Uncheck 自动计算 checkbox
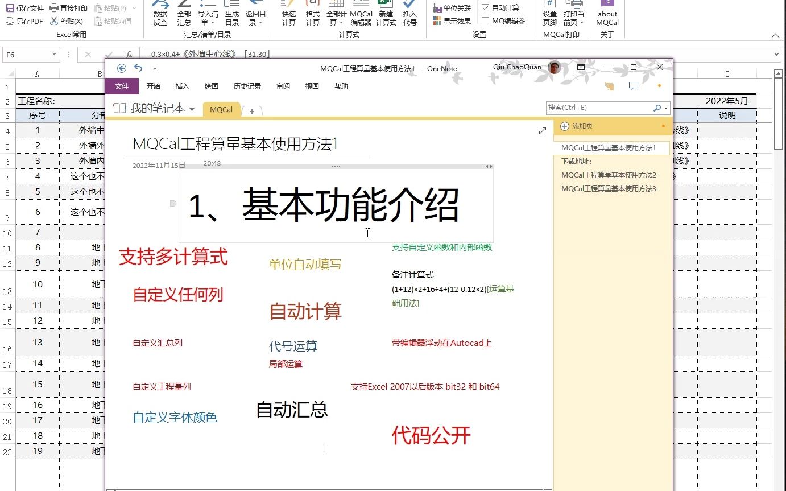The height and width of the screenshot is (491, 786). pyautogui.click(x=485, y=8)
